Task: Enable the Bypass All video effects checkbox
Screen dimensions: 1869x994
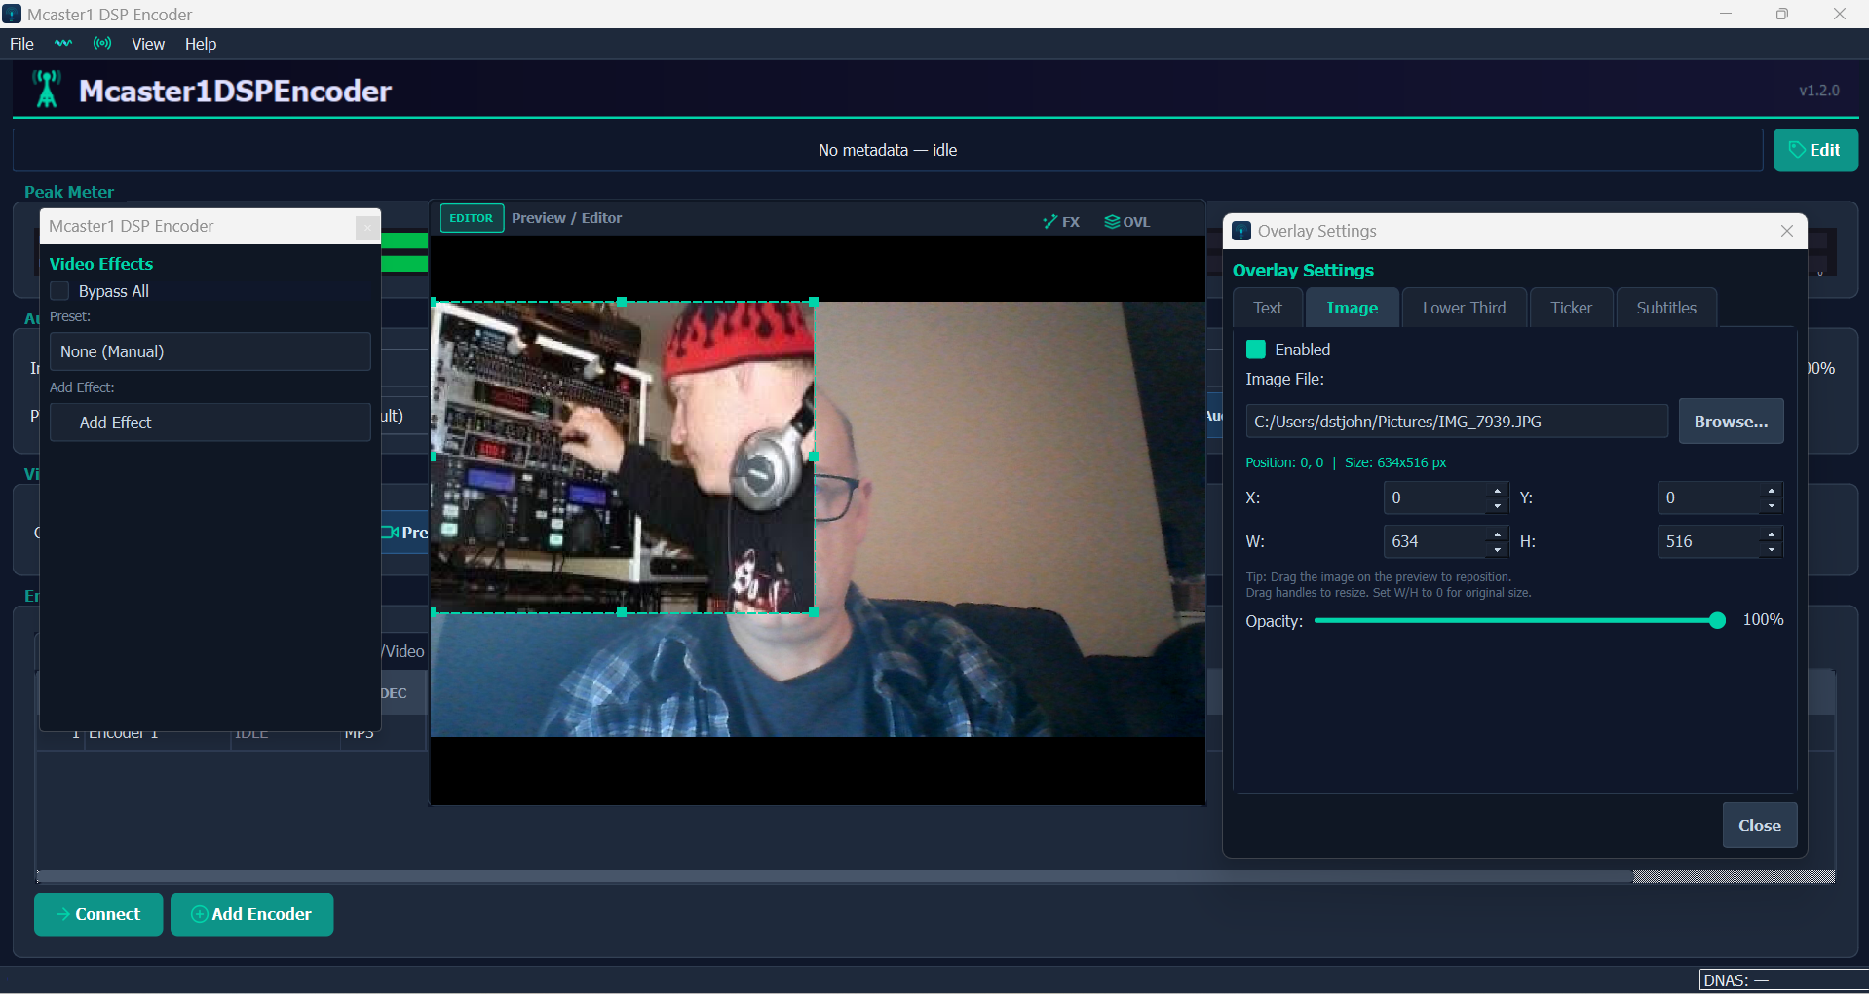Action: 58,290
